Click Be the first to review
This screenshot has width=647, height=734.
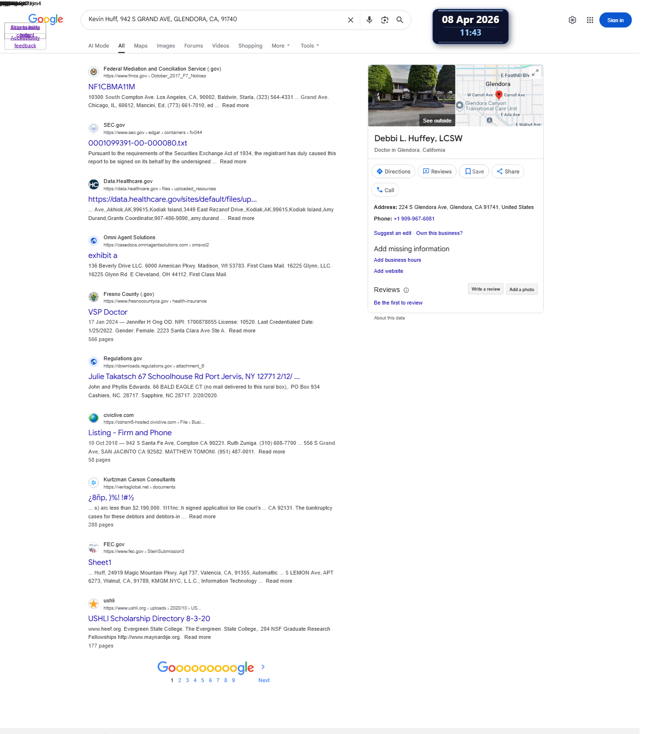coord(398,303)
